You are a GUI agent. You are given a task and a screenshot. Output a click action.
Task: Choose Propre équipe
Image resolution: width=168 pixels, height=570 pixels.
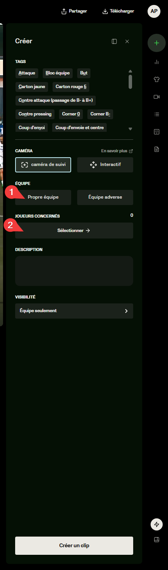coord(43,197)
